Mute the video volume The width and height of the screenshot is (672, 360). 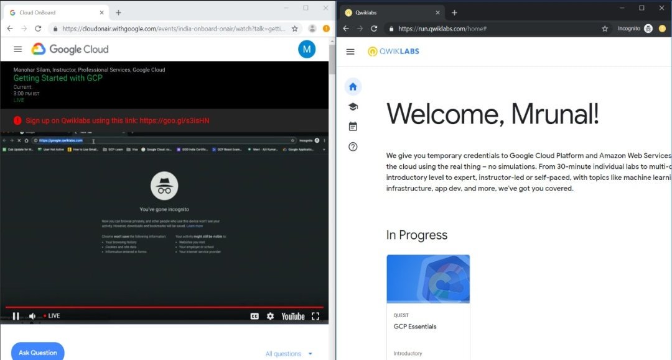32,316
